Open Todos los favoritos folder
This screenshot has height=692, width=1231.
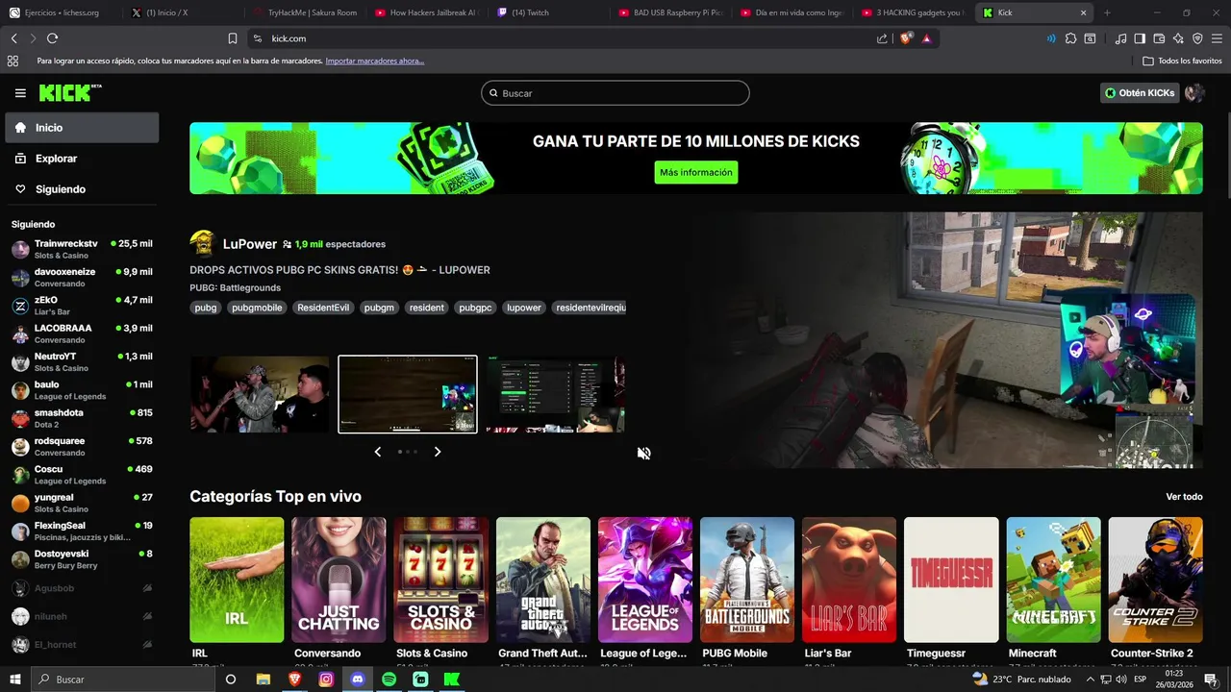click(x=1182, y=61)
